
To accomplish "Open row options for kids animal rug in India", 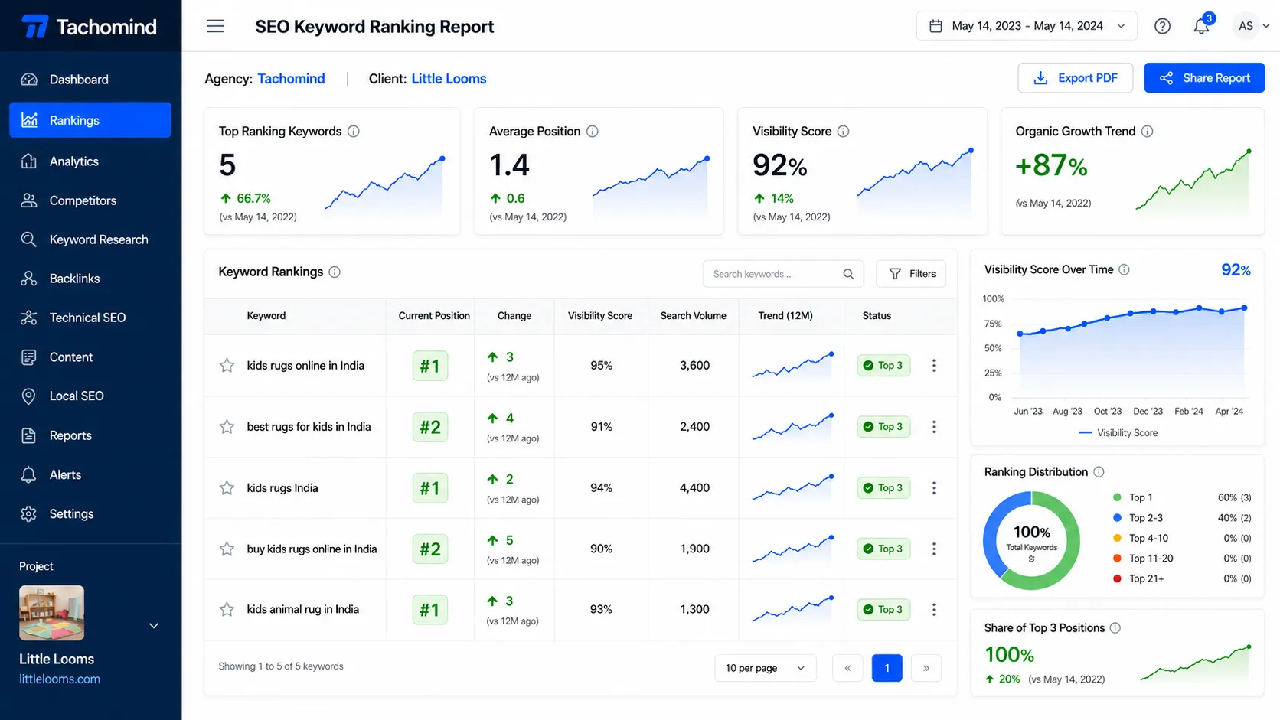I will (x=933, y=610).
